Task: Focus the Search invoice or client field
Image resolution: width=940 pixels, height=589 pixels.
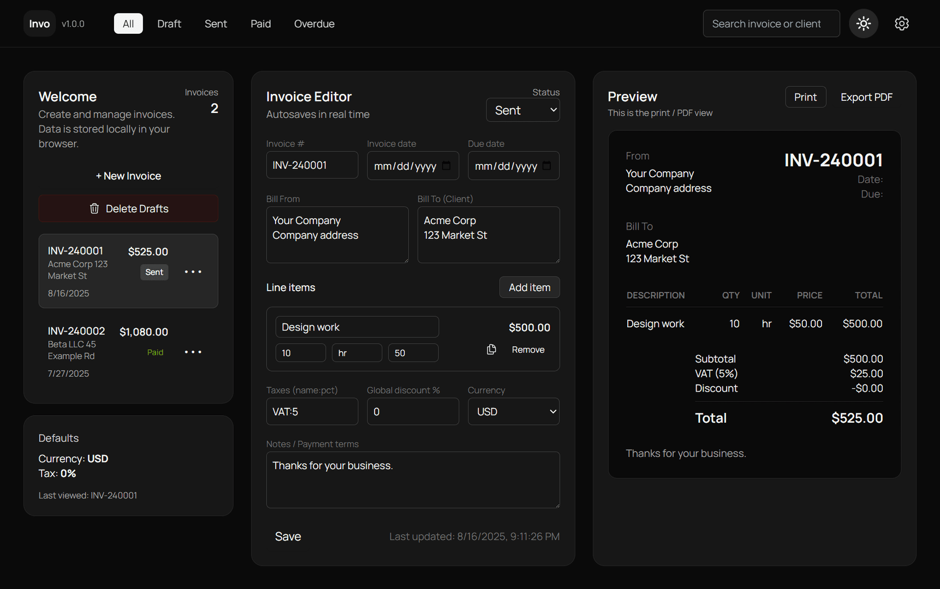Action: pyautogui.click(x=771, y=23)
